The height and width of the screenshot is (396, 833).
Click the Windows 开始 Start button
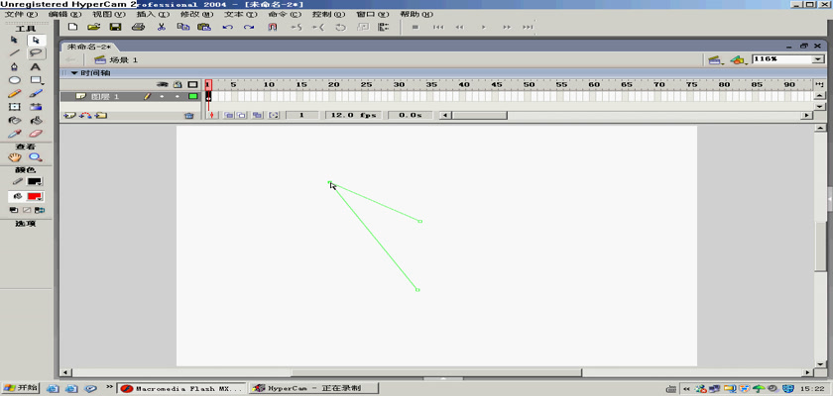coord(20,388)
